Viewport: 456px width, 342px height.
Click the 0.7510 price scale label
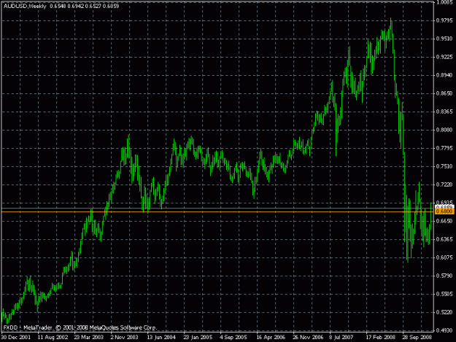[x=444, y=166]
